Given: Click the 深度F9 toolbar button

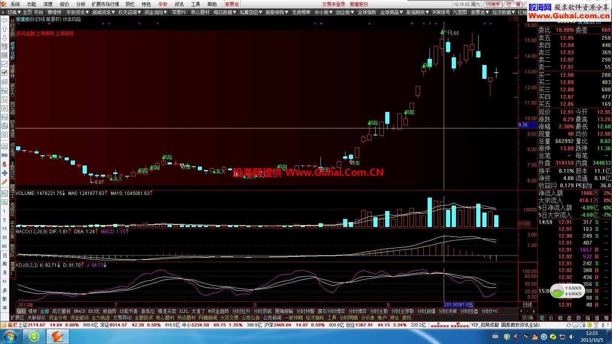Looking at the screenshot, I should tap(179, 12).
